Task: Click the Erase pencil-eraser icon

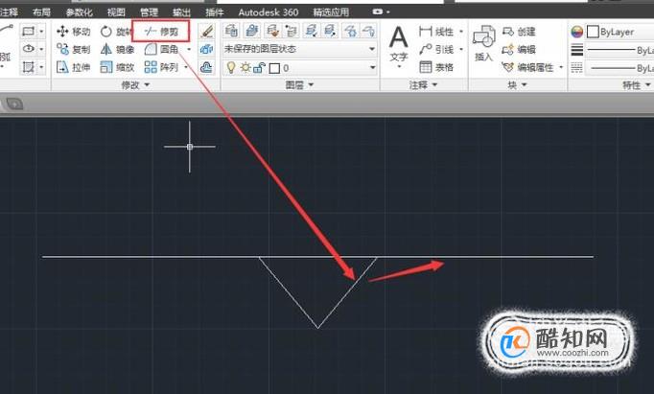Action: [x=206, y=32]
